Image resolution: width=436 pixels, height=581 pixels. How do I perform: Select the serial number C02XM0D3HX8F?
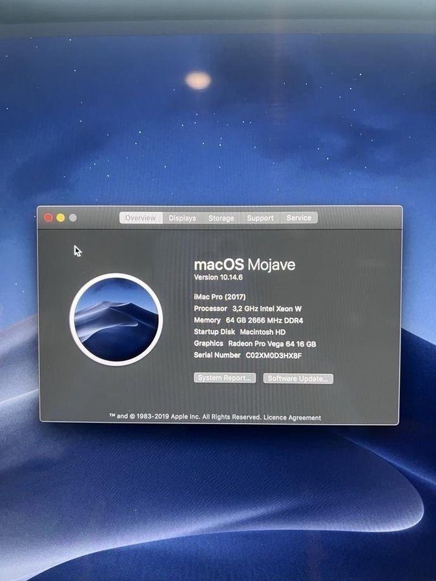coord(274,355)
